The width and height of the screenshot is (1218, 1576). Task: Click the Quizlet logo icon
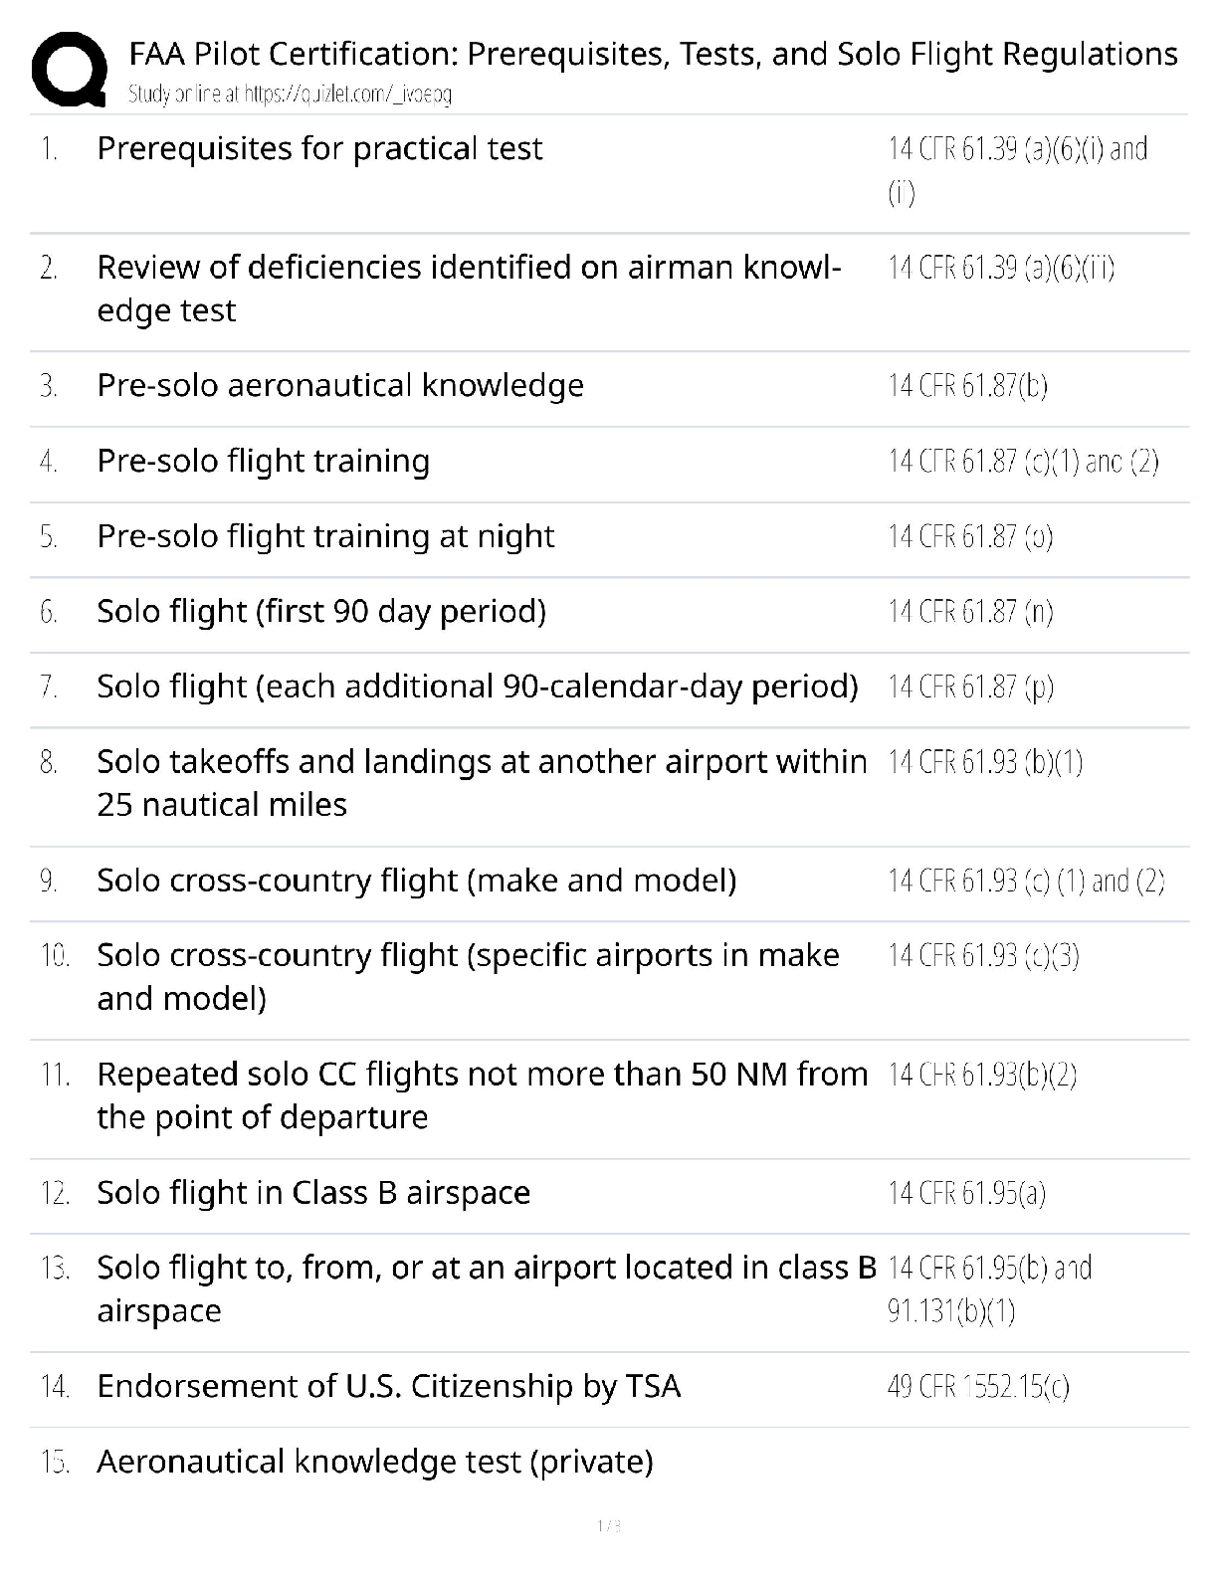[x=70, y=69]
